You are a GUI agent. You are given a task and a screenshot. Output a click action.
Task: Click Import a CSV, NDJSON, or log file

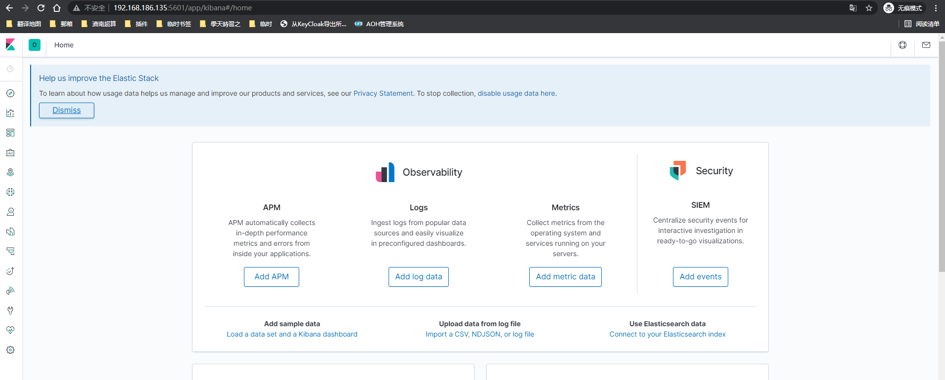[480, 334]
